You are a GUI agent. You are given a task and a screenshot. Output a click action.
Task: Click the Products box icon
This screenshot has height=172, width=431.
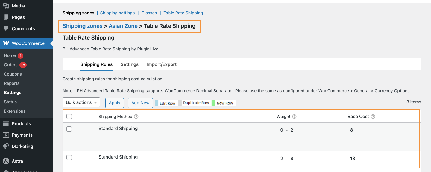point(6,123)
